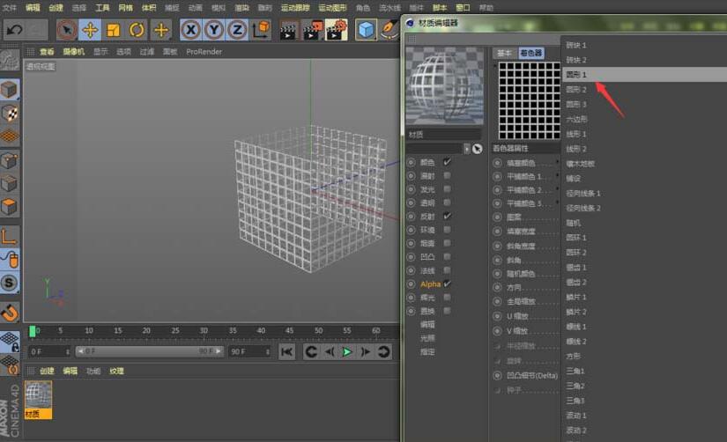Enable the Bump channel checkbox

[x=447, y=257]
